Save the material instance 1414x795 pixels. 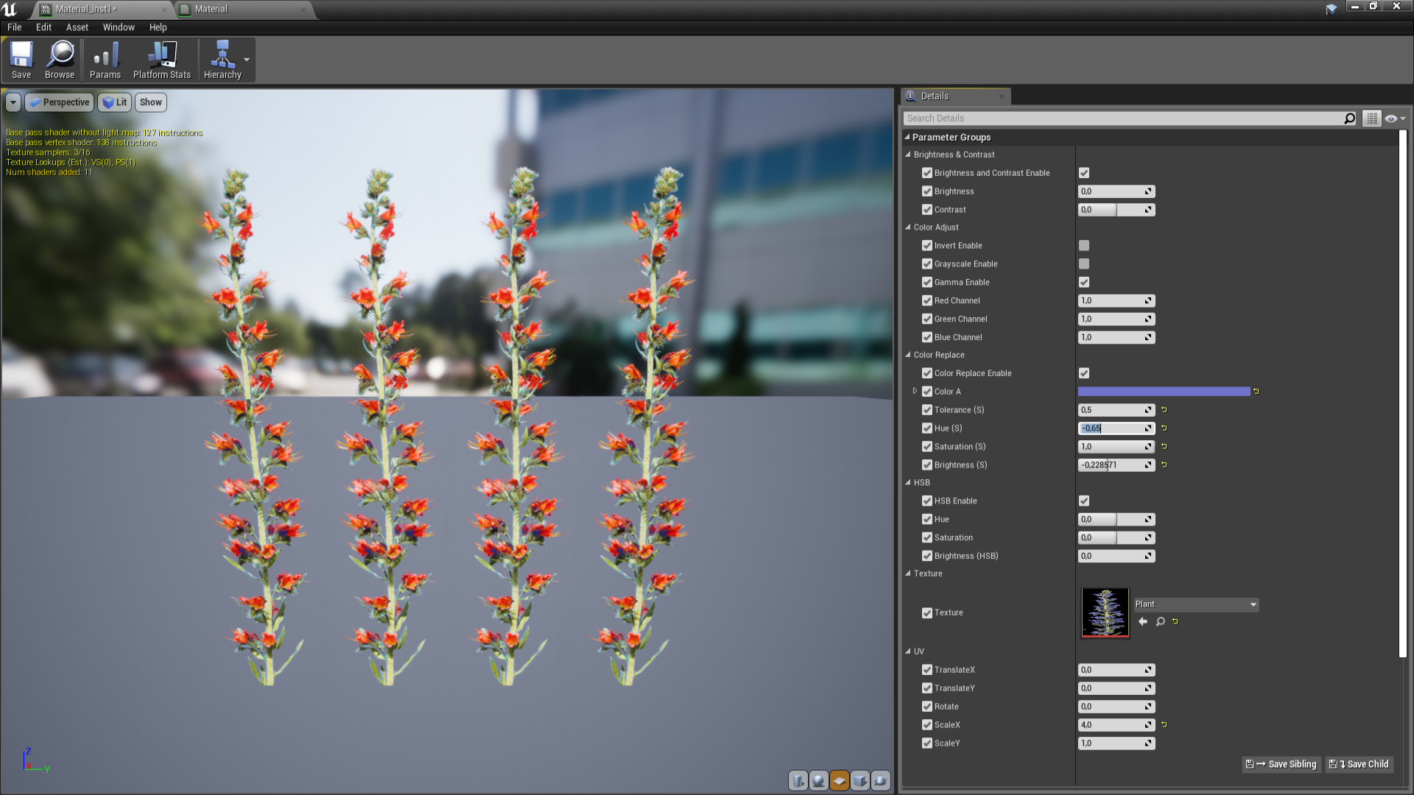pyautogui.click(x=21, y=59)
